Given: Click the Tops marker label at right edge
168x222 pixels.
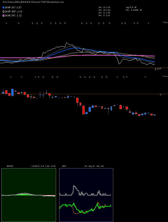Looking at the screenshot, I should [165, 23].
